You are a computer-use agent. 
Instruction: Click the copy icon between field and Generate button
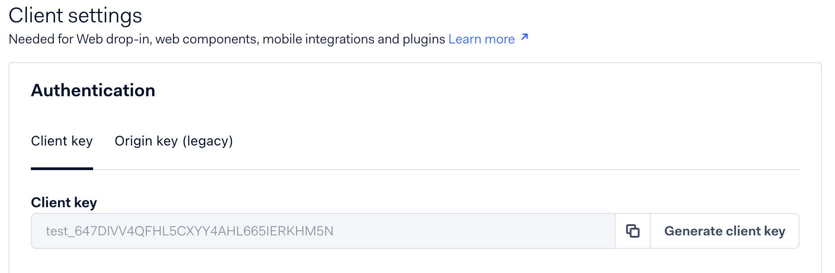(632, 230)
